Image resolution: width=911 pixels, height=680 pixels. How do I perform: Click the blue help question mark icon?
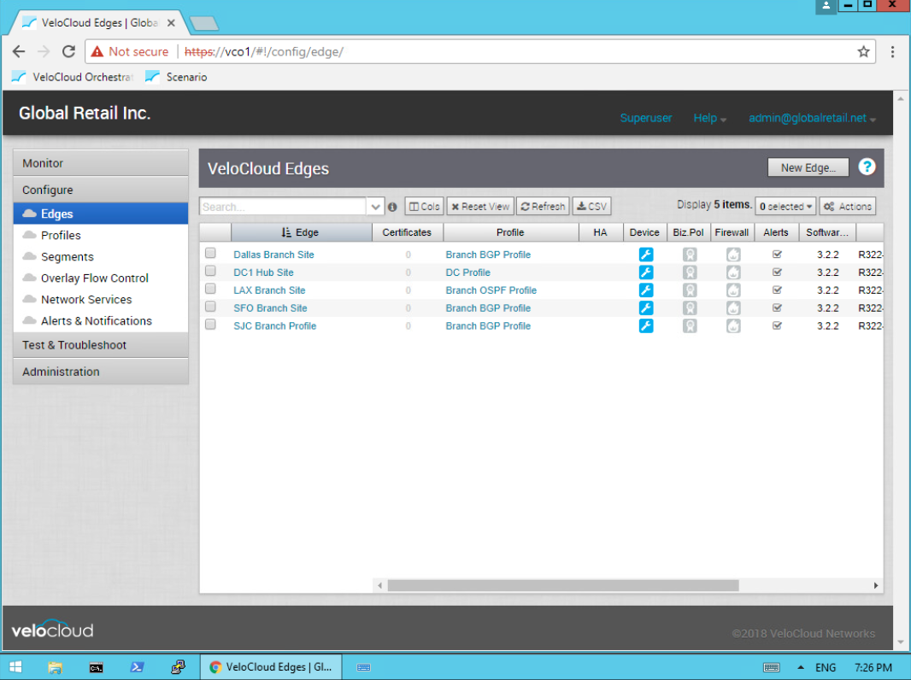(x=867, y=167)
